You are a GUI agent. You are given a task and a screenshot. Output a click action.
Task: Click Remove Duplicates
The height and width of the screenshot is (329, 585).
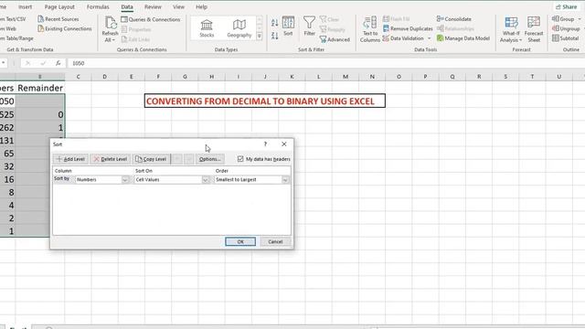pos(408,28)
